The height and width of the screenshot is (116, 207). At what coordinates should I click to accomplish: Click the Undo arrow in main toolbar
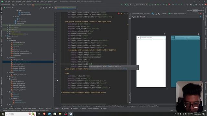pos(187,5)
